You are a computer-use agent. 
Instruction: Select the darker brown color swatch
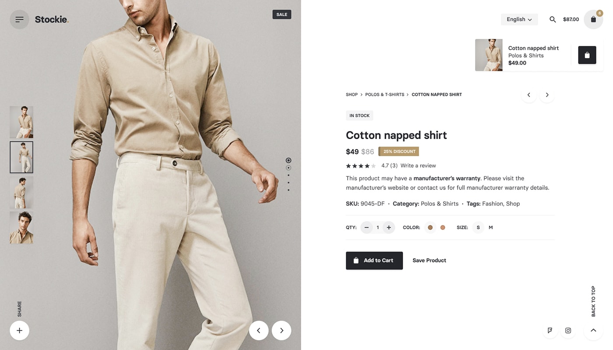click(430, 227)
